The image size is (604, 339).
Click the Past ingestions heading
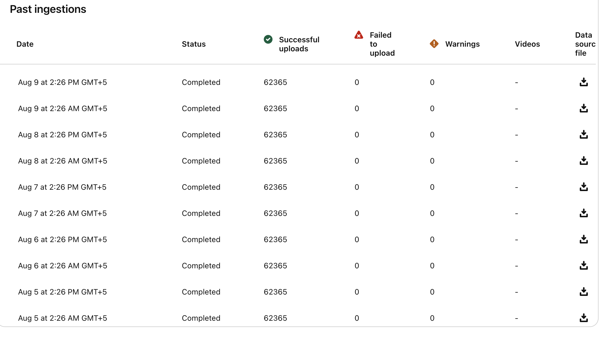(x=48, y=9)
